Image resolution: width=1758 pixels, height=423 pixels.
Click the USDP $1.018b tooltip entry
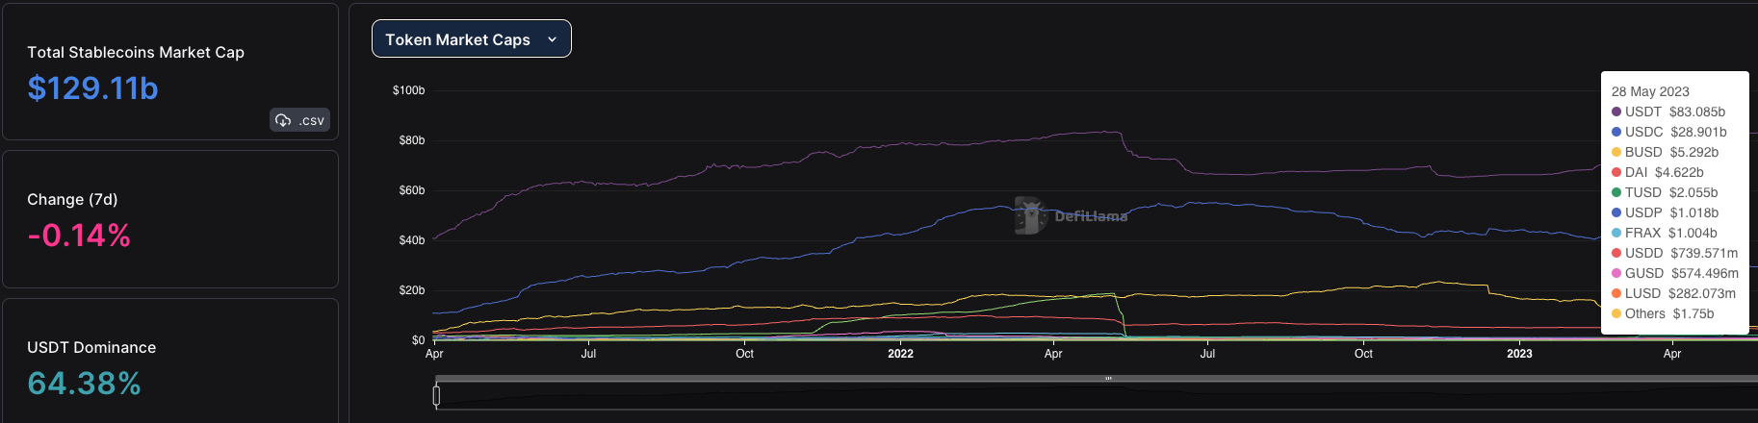point(1665,212)
